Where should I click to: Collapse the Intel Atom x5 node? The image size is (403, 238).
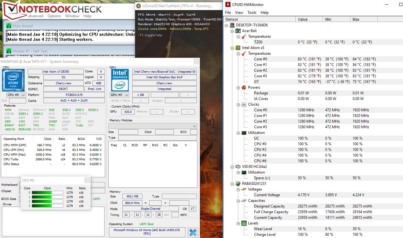tap(233, 48)
